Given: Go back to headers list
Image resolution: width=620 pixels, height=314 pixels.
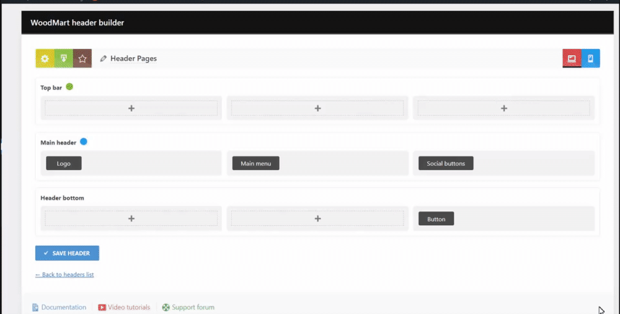Looking at the screenshot, I should [x=64, y=274].
